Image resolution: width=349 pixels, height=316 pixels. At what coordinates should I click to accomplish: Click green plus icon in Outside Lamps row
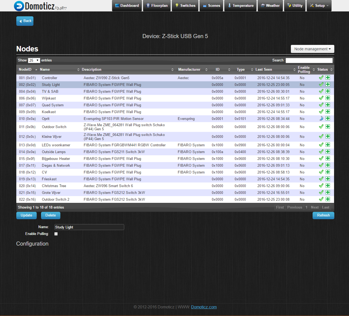(x=328, y=151)
